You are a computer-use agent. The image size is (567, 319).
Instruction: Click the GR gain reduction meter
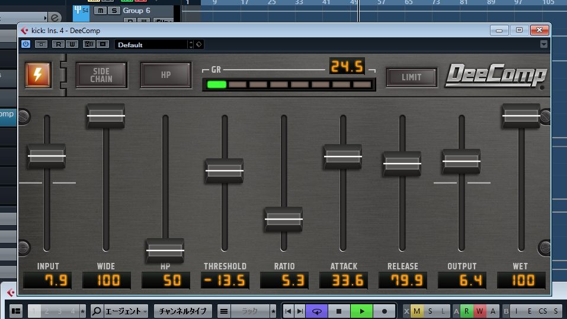289,84
